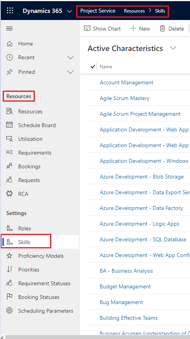Click the RCA puzzle piece icon
Viewport: 190px width, 339px height.
(9, 194)
